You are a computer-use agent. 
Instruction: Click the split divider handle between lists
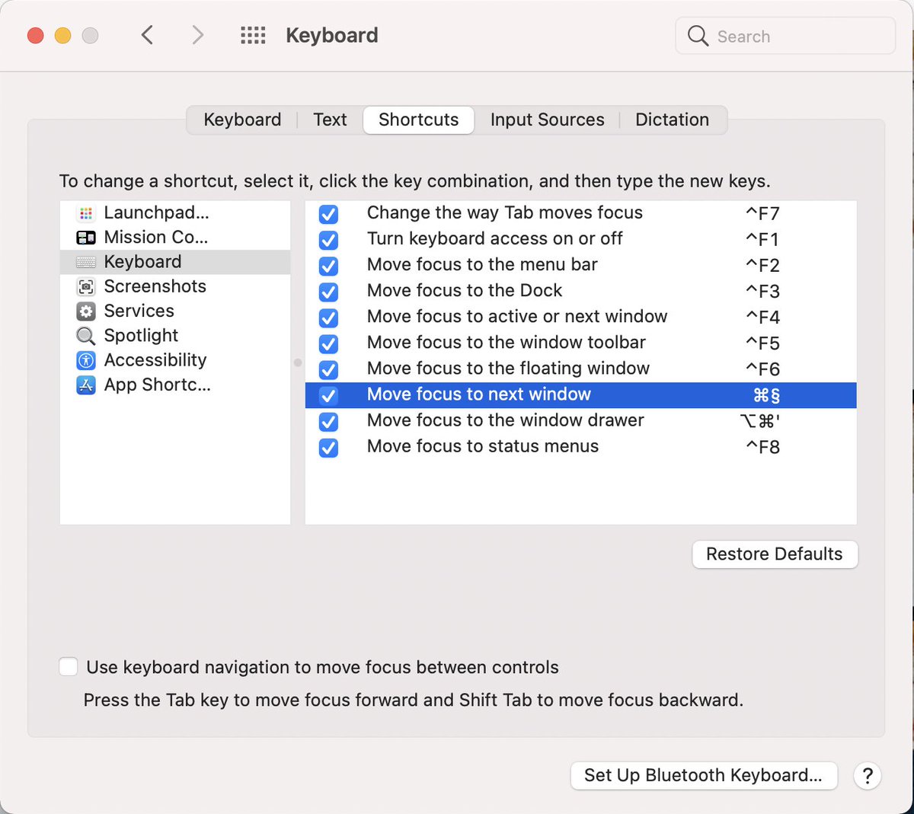point(298,362)
